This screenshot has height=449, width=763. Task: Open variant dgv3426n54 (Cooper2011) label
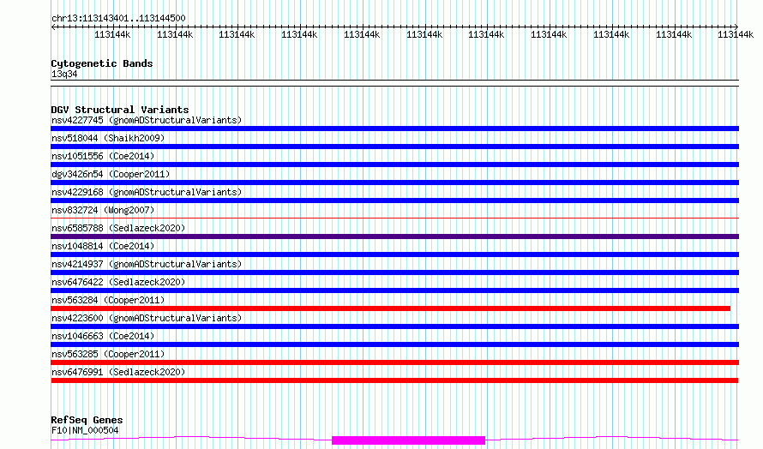[111, 174]
